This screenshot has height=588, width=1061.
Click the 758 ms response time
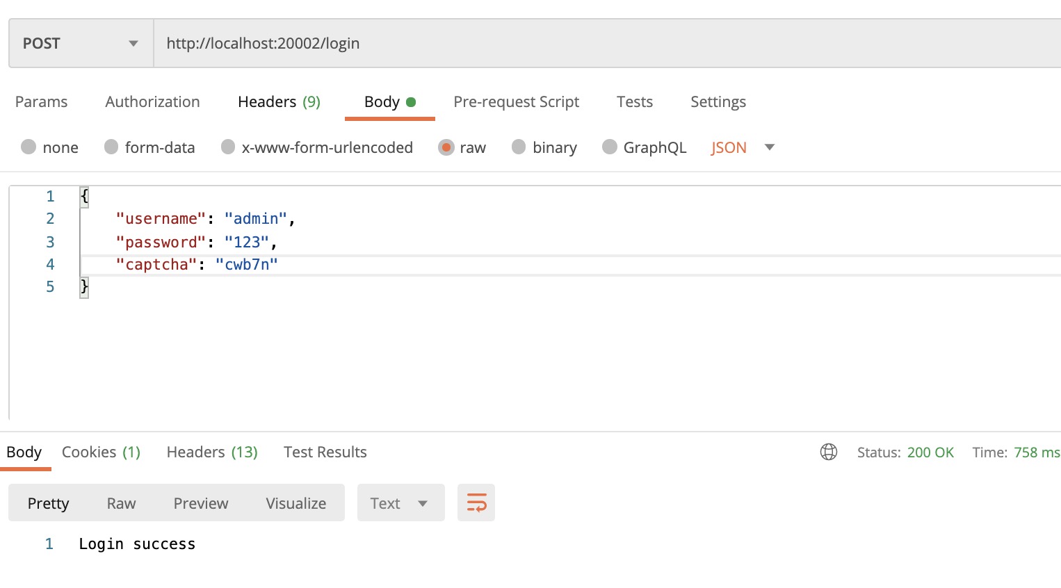[x=1037, y=452]
